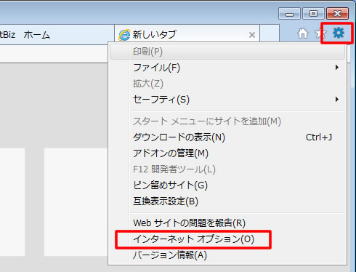Open アドオンの管理(M)
This screenshot has width=356, height=272.
pos(227,153)
